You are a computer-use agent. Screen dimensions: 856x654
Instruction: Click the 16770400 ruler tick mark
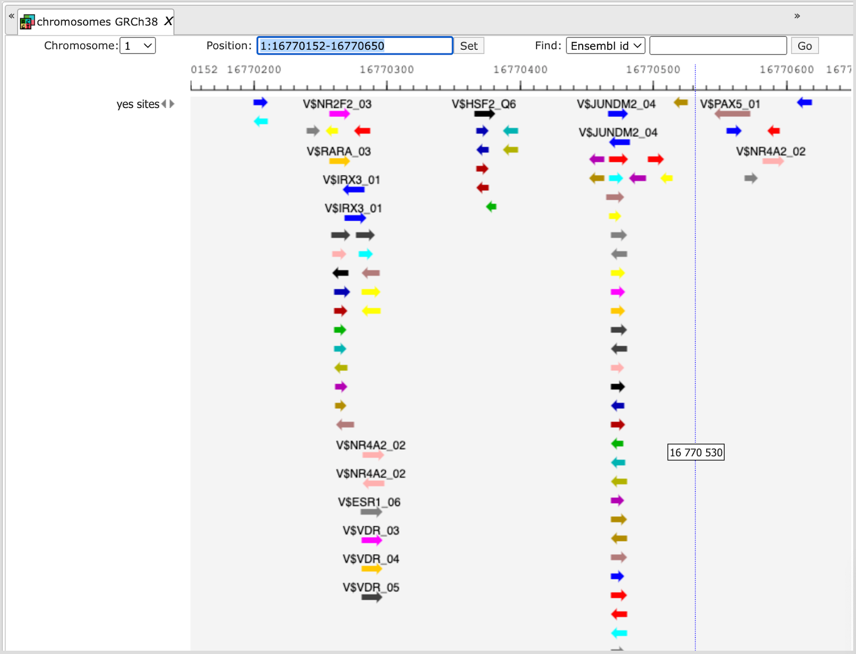click(x=521, y=85)
